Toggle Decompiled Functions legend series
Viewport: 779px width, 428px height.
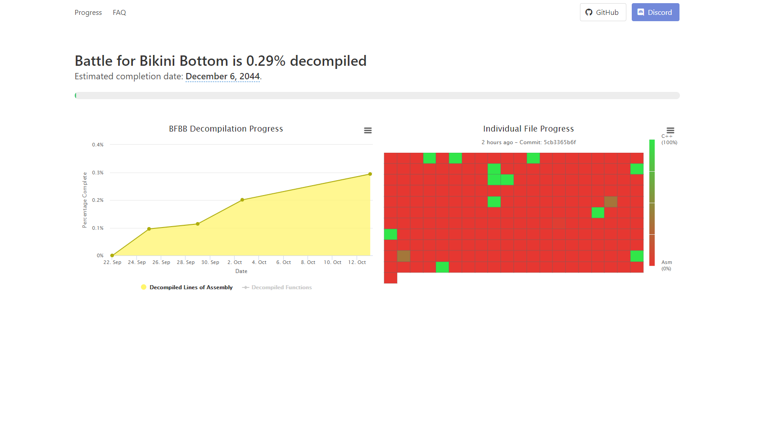click(277, 287)
